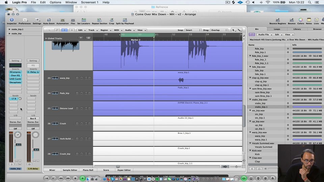
Task: Click the Play transport button
Action: 82,178
